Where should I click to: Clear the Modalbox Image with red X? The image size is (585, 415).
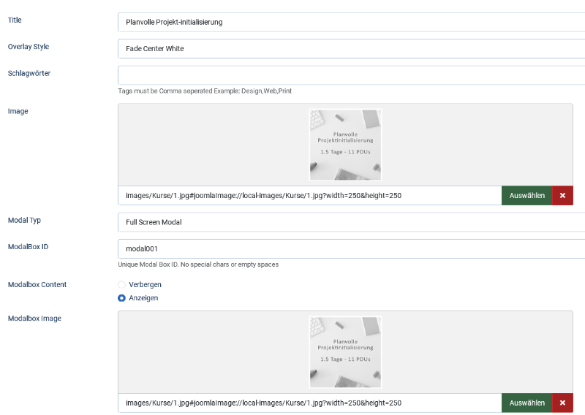pyautogui.click(x=562, y=403)
